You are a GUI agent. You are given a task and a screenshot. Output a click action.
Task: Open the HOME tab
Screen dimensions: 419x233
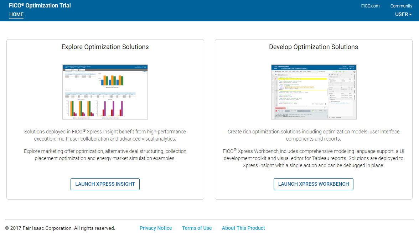(16, 15)
